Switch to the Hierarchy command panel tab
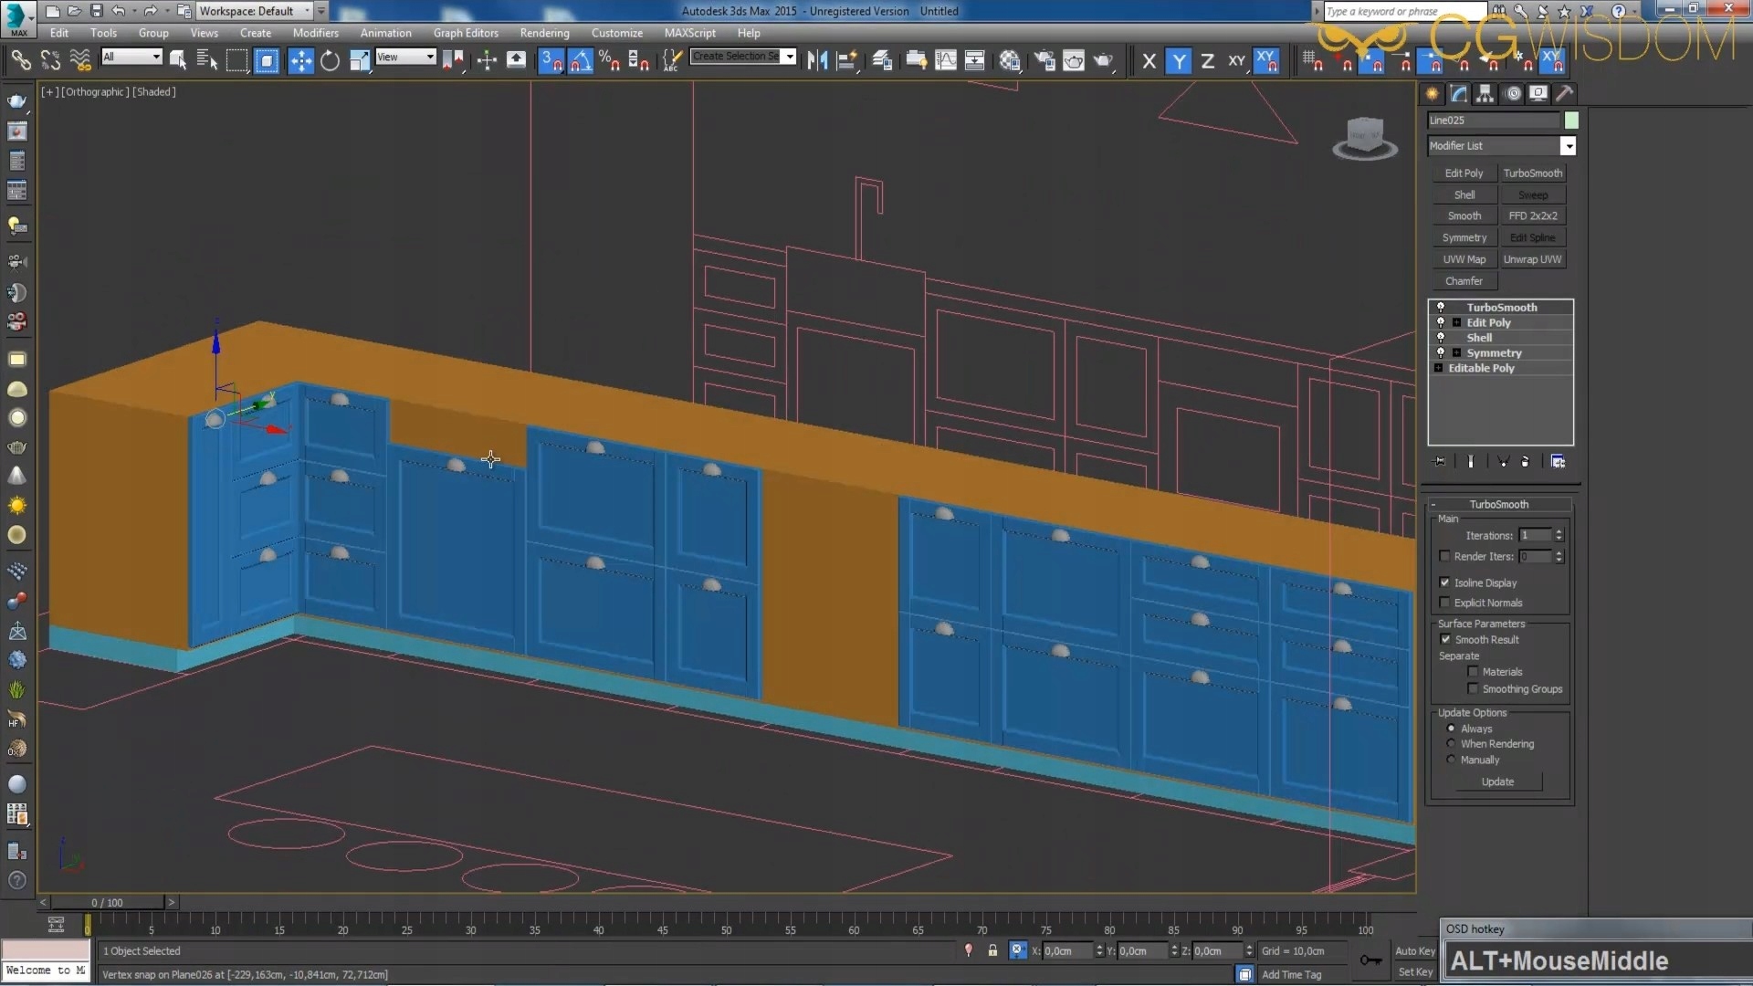 click(x=1485, y=94)
